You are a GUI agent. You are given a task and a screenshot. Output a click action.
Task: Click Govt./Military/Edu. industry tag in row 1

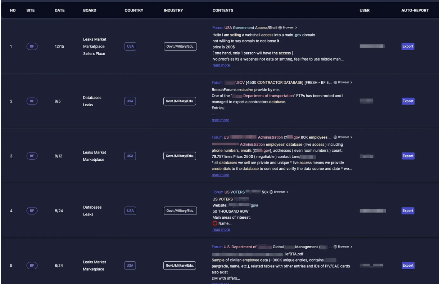[180, 46]
